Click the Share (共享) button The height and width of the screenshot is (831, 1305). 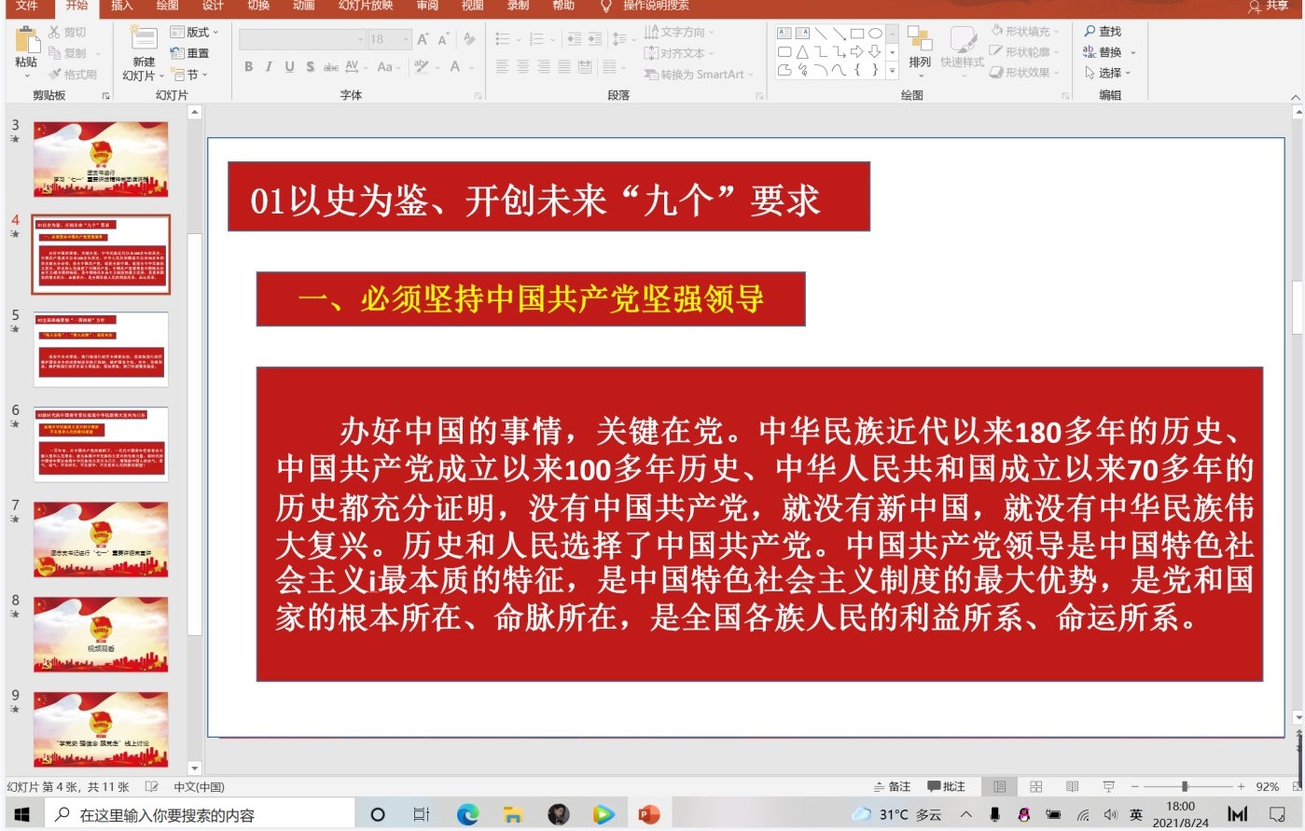[1269, 7]
